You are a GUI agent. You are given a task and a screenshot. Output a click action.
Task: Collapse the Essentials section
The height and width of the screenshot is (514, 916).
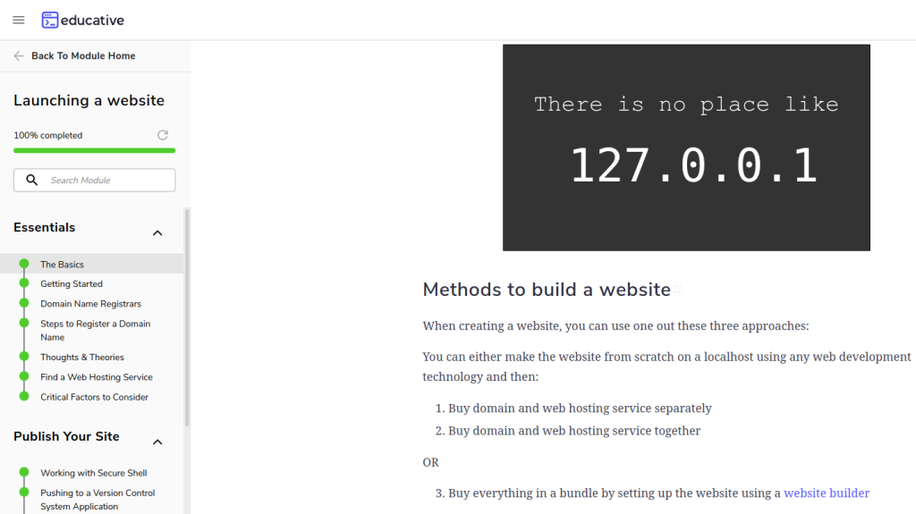click(x=157, y=233)
